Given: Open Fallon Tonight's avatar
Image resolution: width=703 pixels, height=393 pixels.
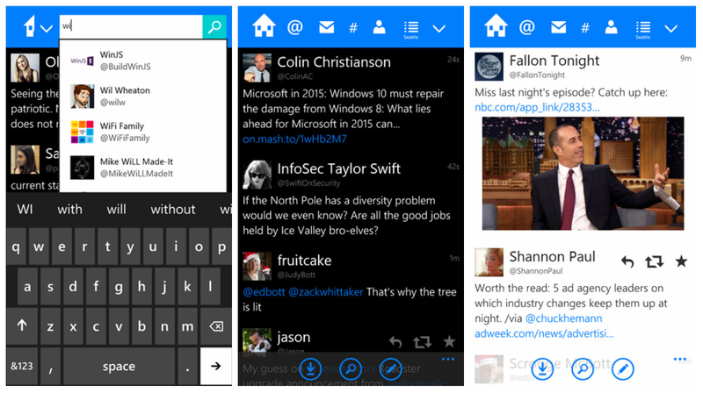Looking at the screenshot, I should tap(489, 67).
